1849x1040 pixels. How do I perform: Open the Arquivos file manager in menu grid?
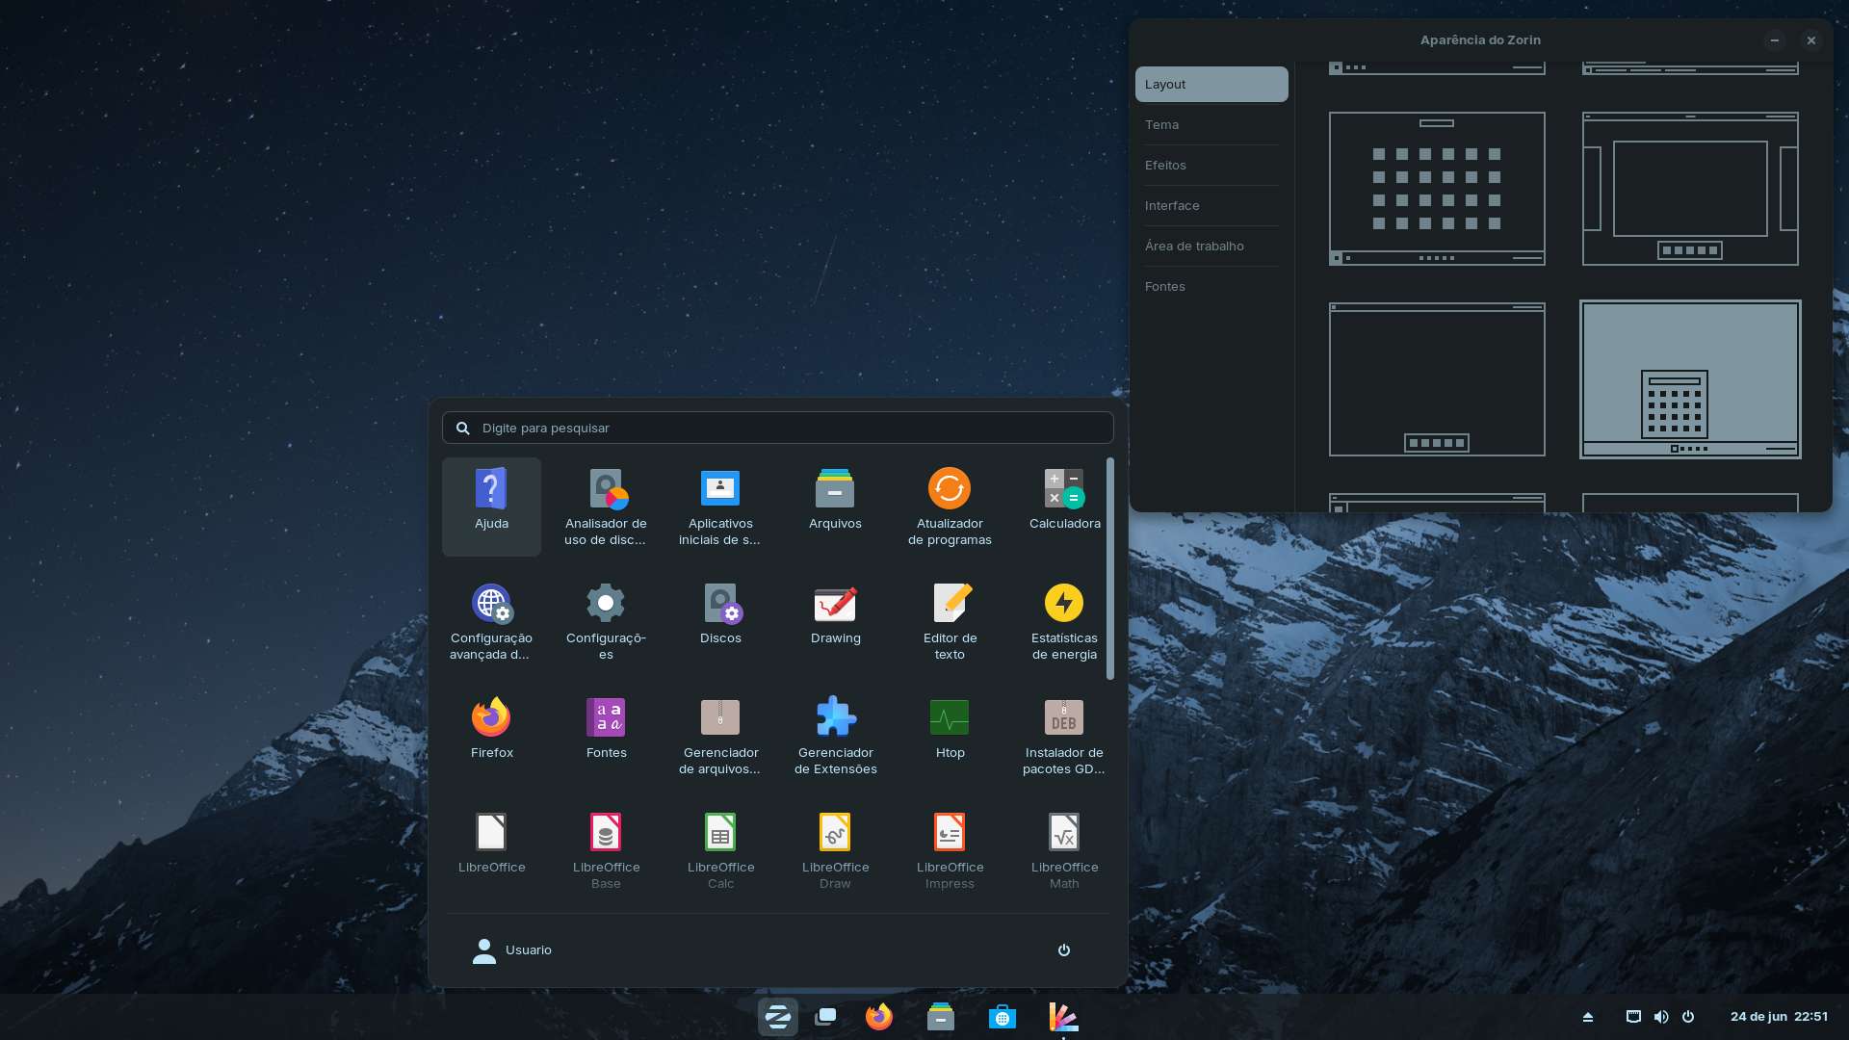point(835,507)
